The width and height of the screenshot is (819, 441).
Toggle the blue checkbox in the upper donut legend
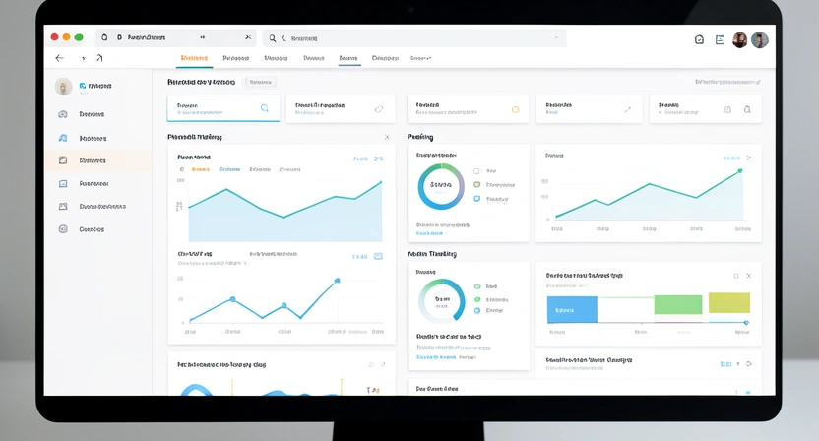tap(476, 199)
